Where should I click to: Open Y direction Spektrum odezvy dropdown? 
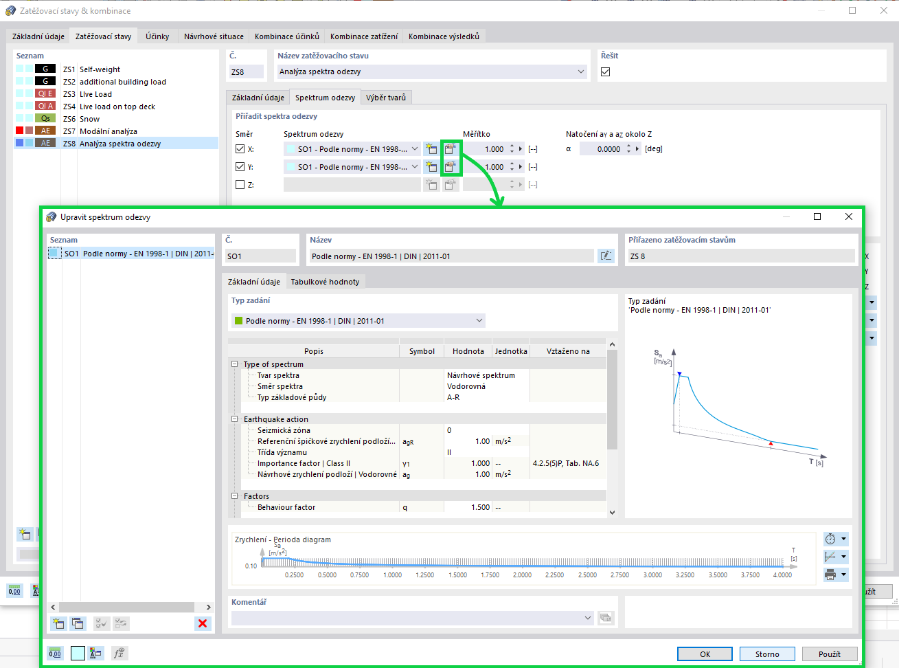[415, 167]
